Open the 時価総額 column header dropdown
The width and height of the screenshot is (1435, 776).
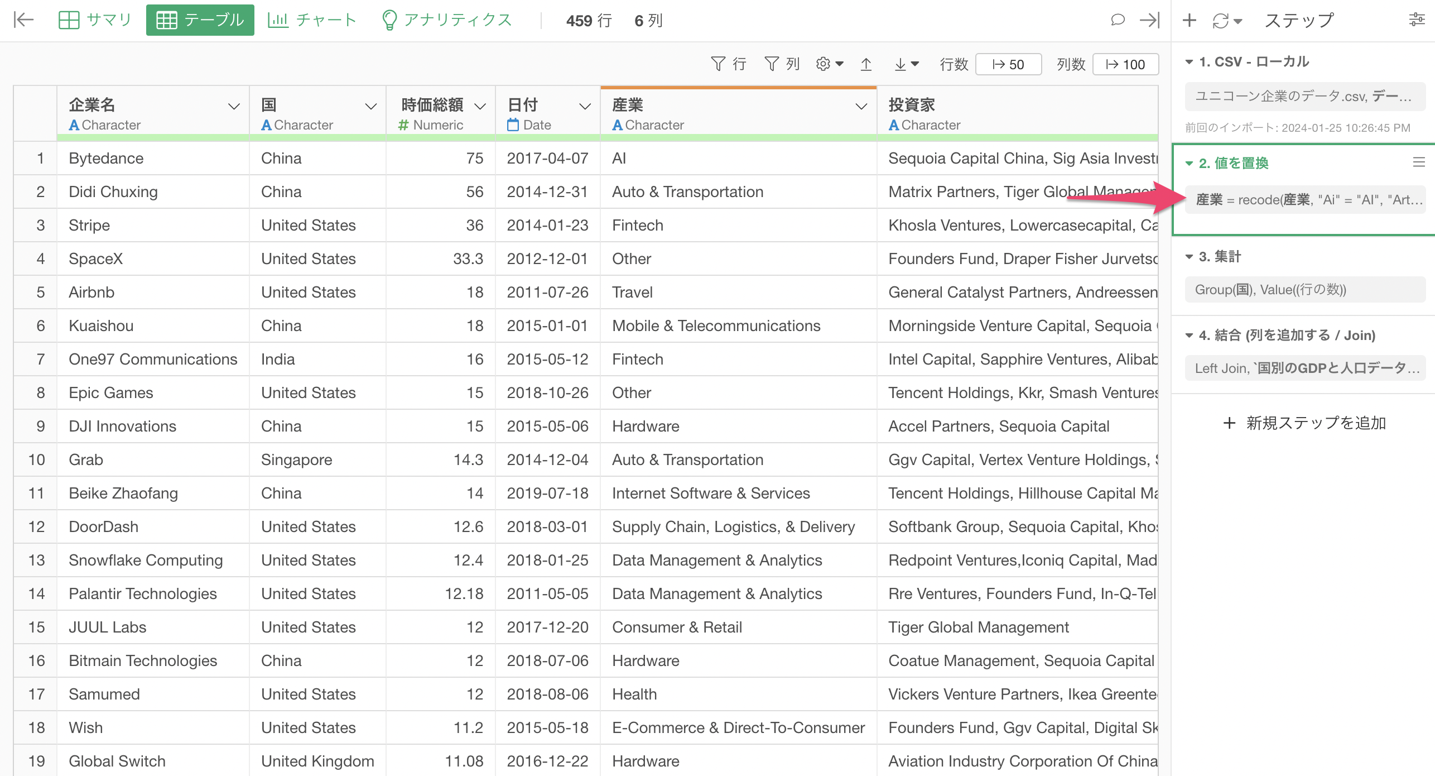[x=480, y=106]
